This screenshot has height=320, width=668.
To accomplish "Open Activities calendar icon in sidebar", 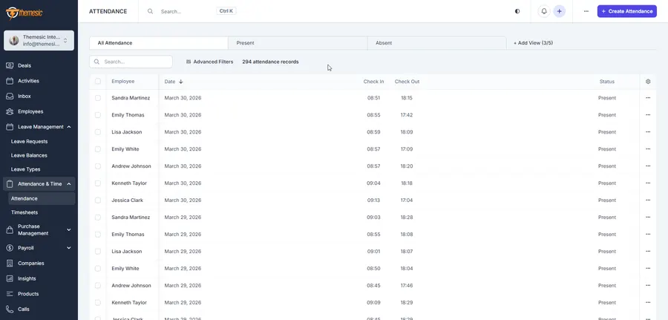I will click(10, 81).
